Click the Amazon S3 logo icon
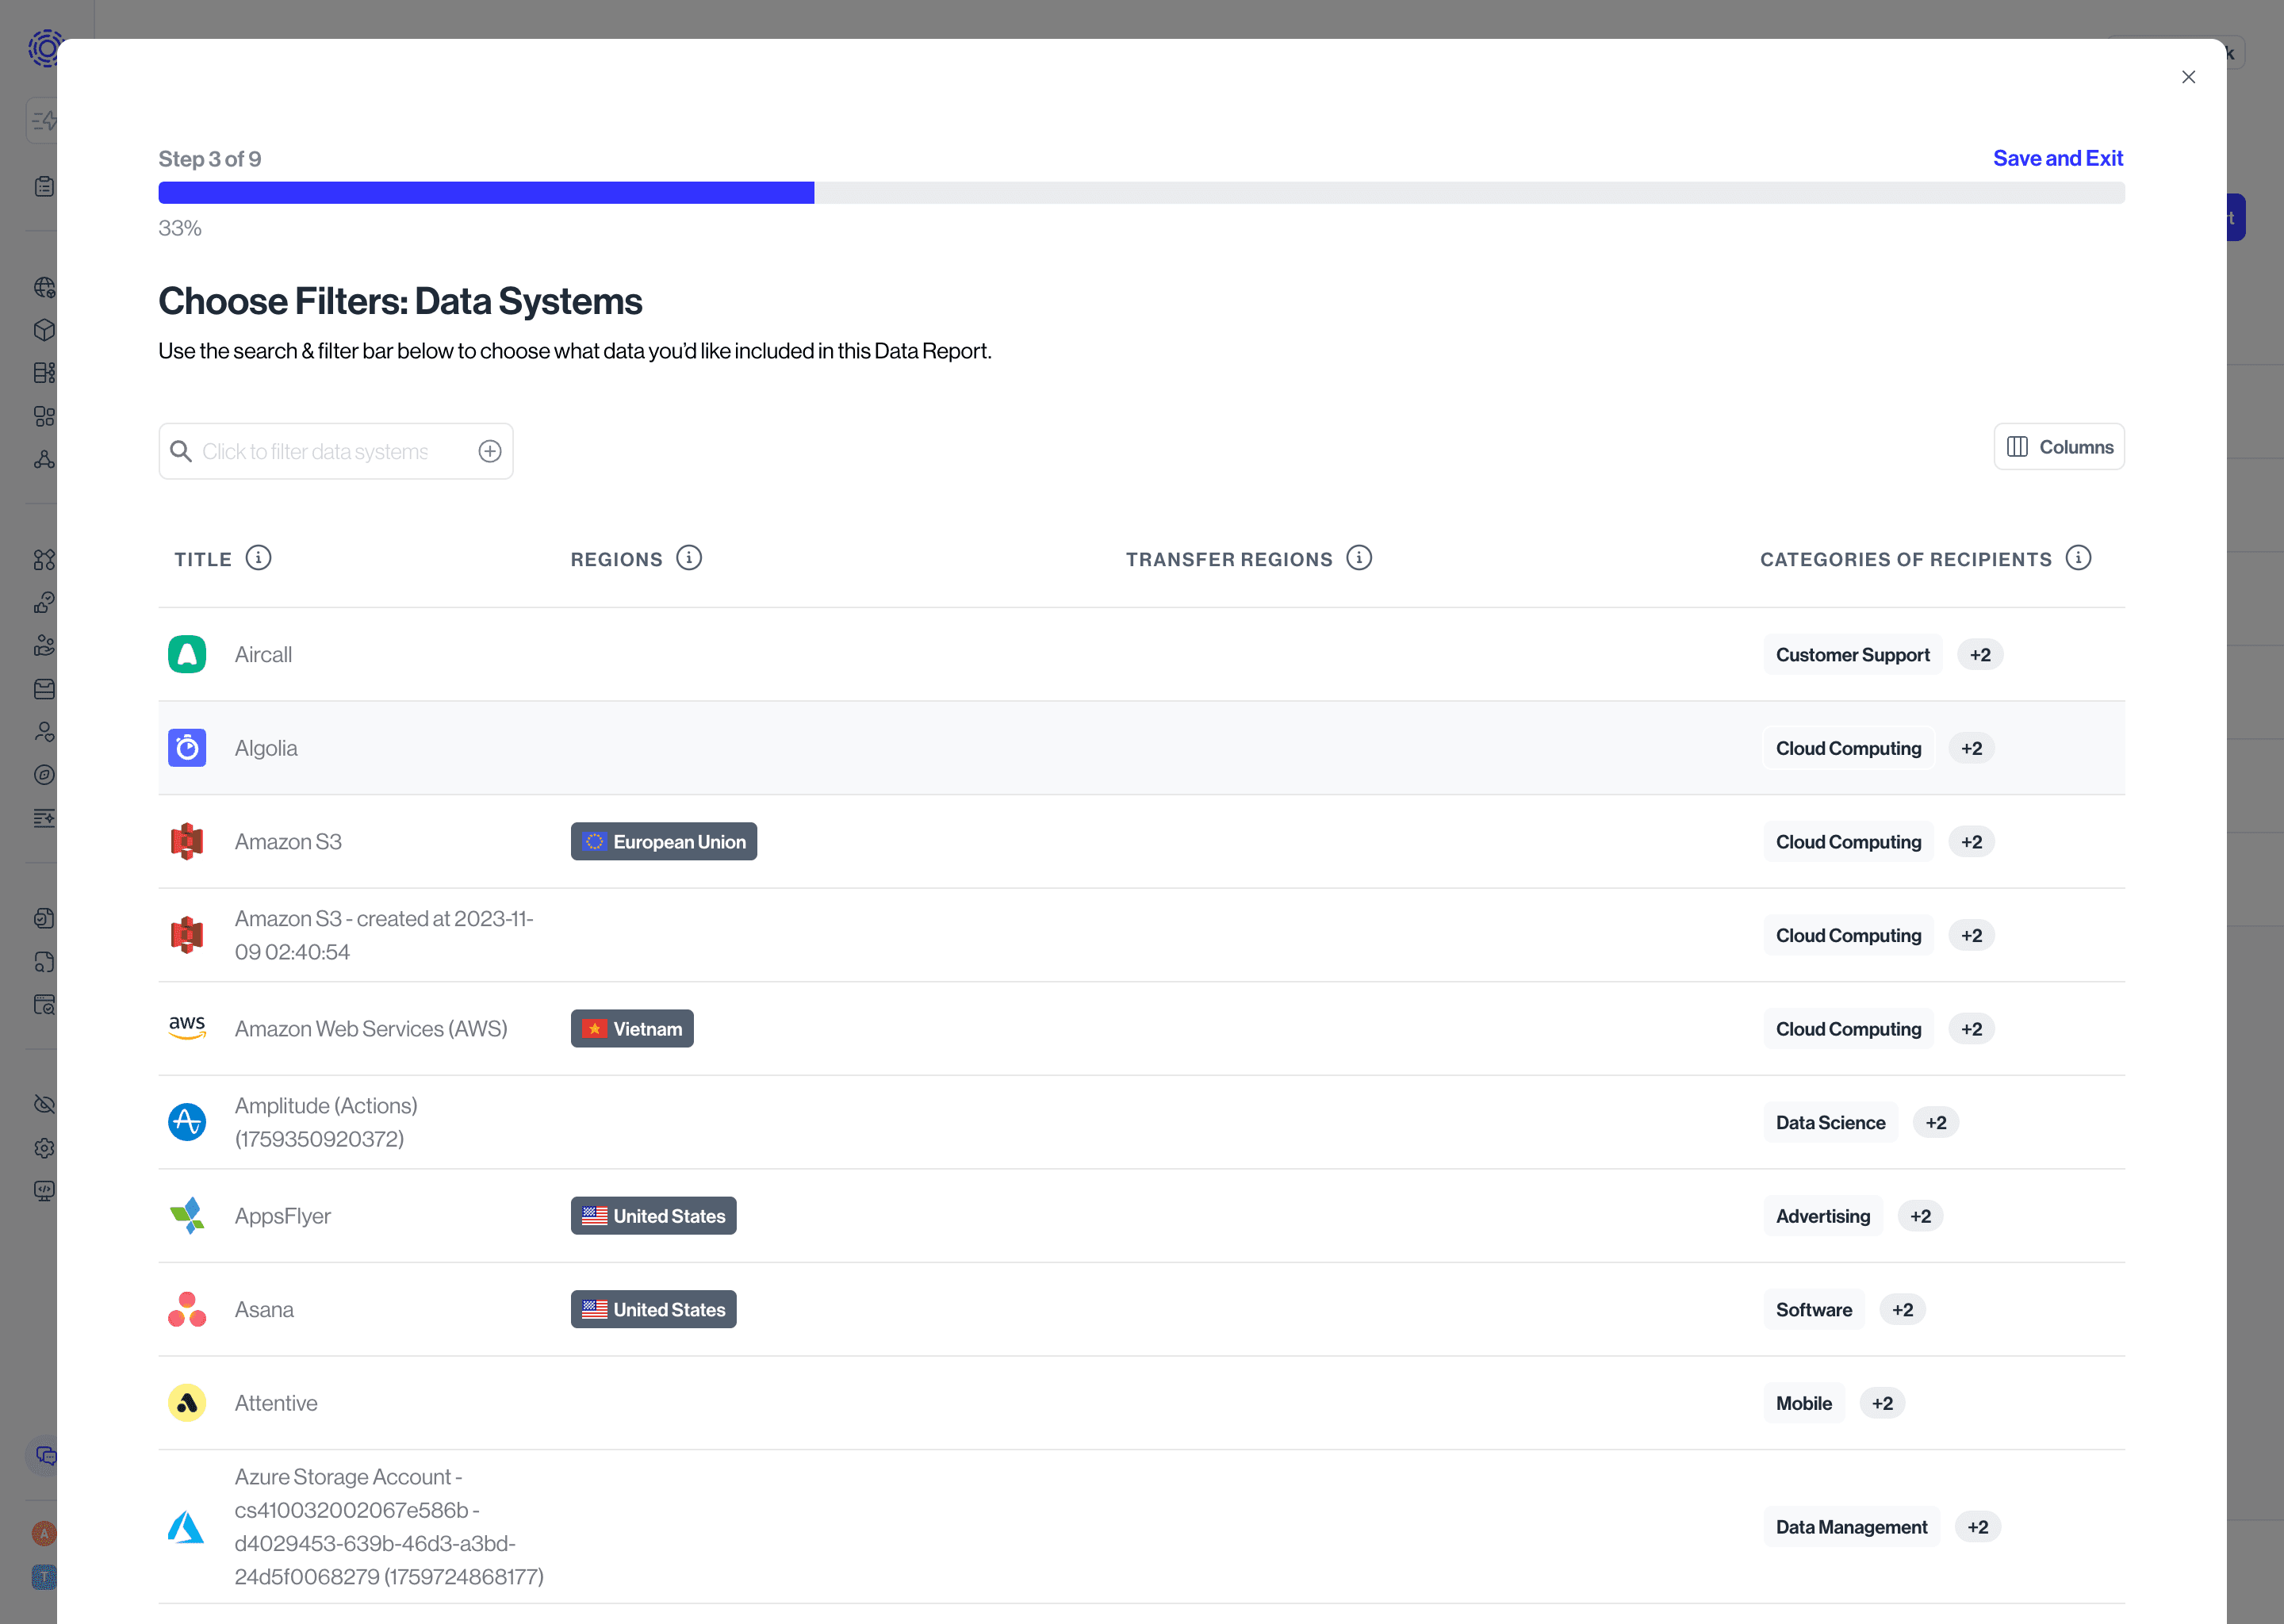This screenshot has width=2284, height=1624. click(187, 842)
